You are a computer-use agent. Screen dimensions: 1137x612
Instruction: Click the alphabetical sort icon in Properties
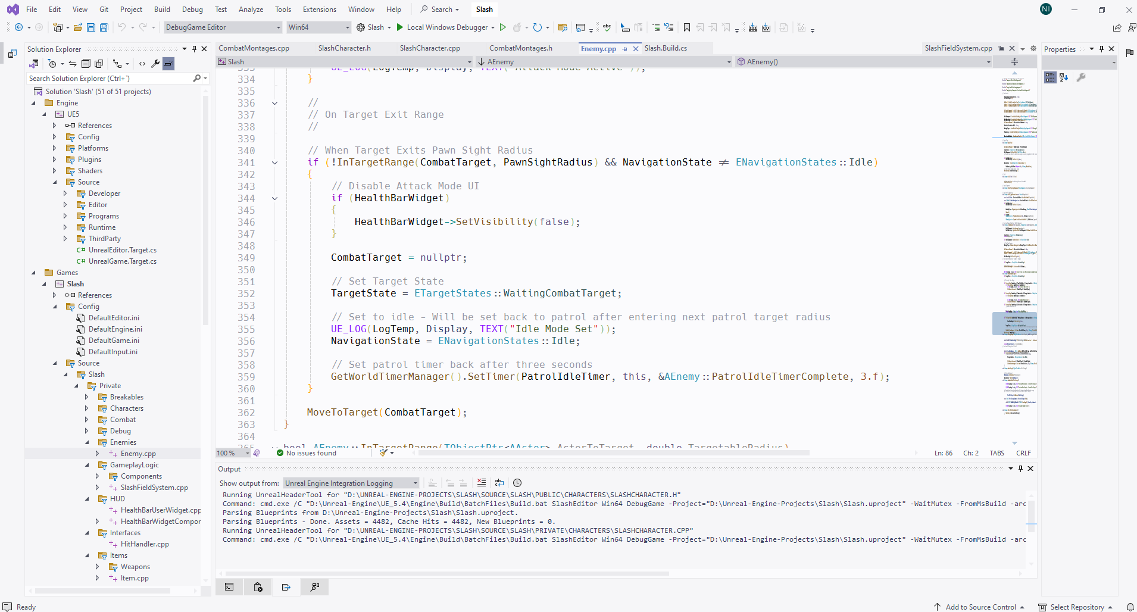(x=1064, y=77)
